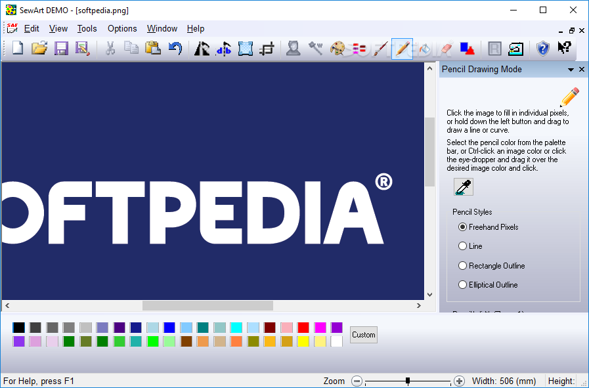Viewport: 589px width, 388px height.
Task: Click the canvas vertical scrollbar up arrow
Action: point(429,68)
